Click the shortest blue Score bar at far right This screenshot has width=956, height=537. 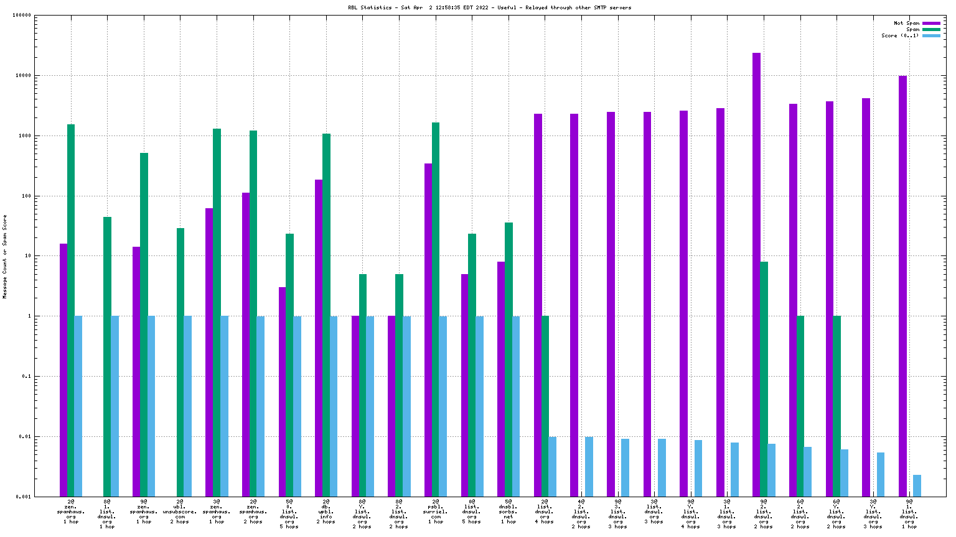(x=917, y=485)
